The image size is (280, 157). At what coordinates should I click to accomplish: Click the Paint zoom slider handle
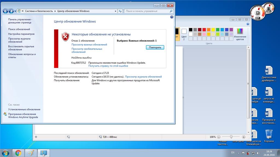(x=231, y=137)
